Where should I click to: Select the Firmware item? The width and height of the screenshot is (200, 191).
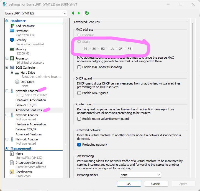pyautogui.click(x=22, y=31)
